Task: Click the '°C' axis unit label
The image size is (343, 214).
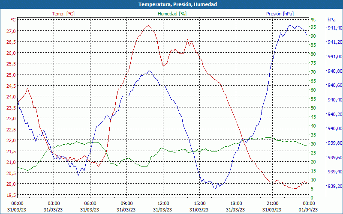Action: pyautogui.click(x=13, y=20)
